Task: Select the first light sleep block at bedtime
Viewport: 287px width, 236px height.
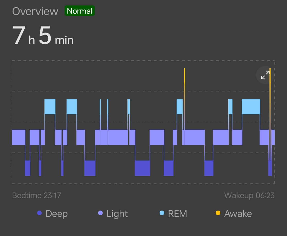Action: [x=19, y=137]
